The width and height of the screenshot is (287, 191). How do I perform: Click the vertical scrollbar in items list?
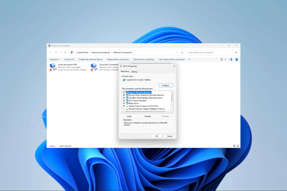click(x=172, y=98)
